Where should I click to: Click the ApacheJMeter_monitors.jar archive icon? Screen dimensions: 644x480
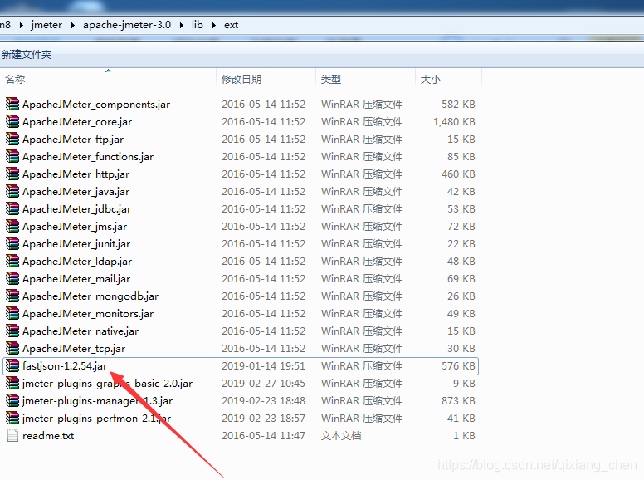pos(12,314)
